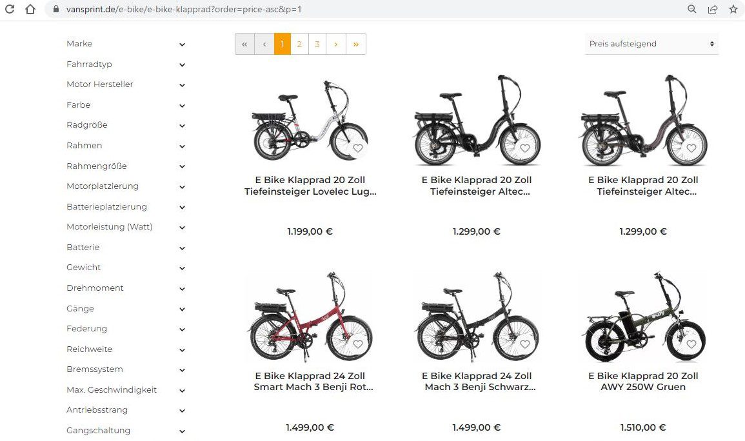This screenshot has height=441, width=745.
Task: Open Tiefeinsteiger Lovelec Lug product title link
Action: coord(310,186)
